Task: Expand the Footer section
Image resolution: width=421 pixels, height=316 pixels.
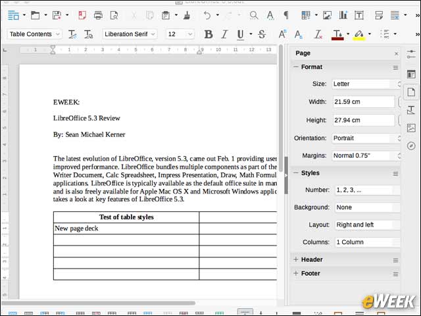Action: click(296, 273)
